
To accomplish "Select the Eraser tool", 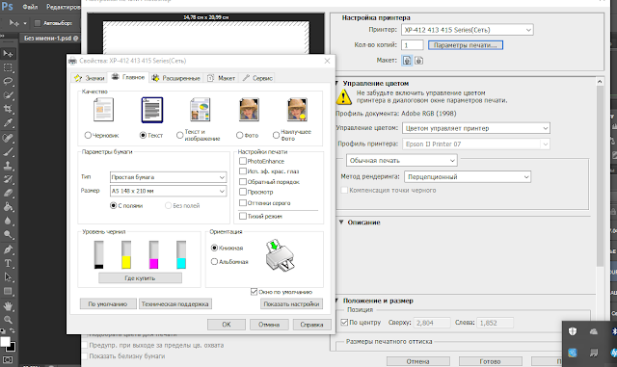I will pyautogui.click(x=8, y=194).
